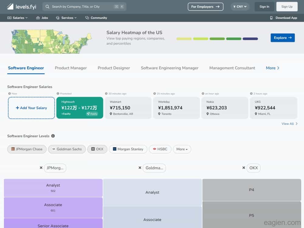
Task: Remove the Goldman column with the X icon
Action: (140, 168)
